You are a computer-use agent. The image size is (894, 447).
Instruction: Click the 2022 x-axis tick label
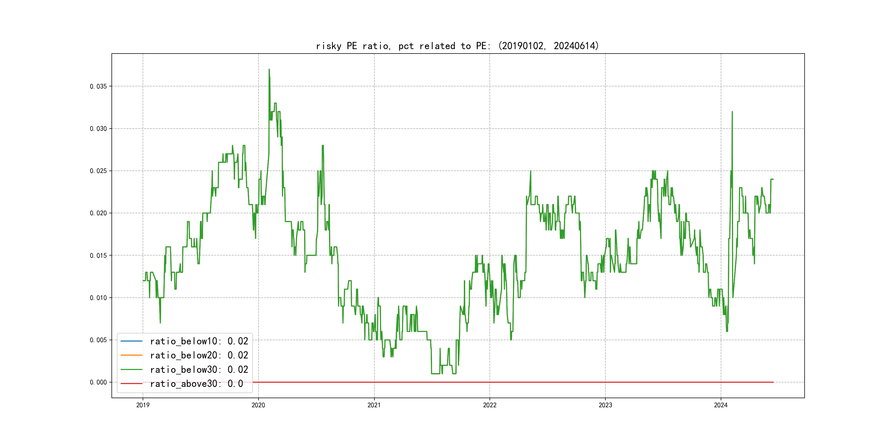click(x=490, y=405)
